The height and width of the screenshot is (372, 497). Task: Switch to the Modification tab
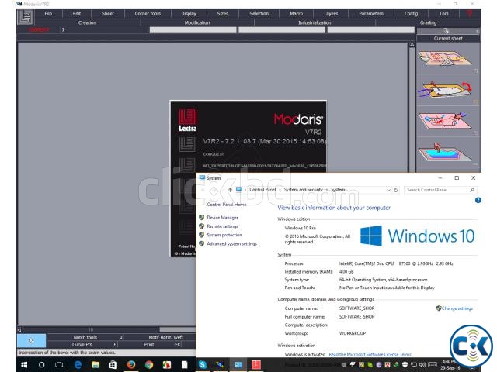[197, 22]
